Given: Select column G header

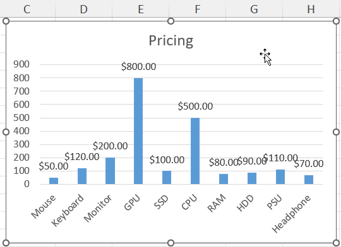Looking at the screenshot, I should pos(254,9).
